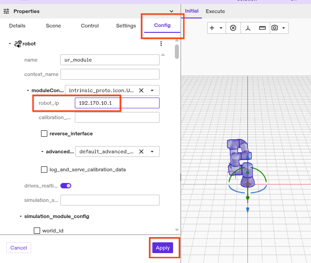Open the Control tab
This screenshot has height=263, width=311.
click(90, 26)
